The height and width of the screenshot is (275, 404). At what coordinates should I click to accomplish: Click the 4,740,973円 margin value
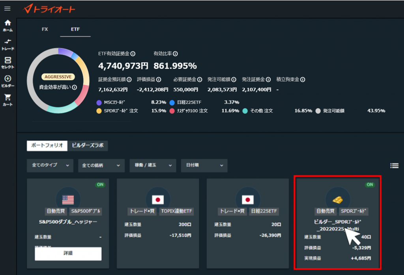point(123,66)
